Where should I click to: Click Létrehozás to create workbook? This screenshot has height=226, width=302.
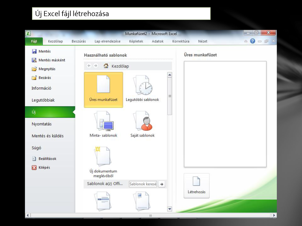(x=197, y=186)
